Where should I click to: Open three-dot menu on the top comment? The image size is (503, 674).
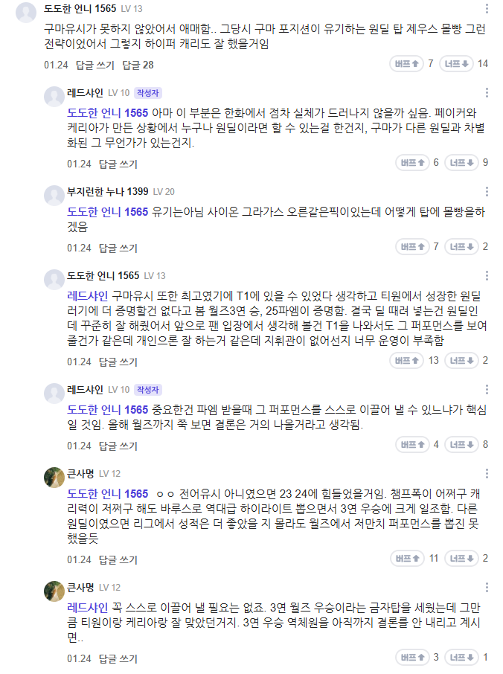tap(487, 9)
